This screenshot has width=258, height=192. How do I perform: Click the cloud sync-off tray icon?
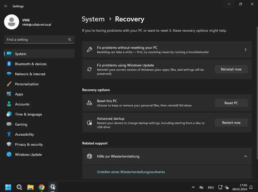tap(201, 187)
